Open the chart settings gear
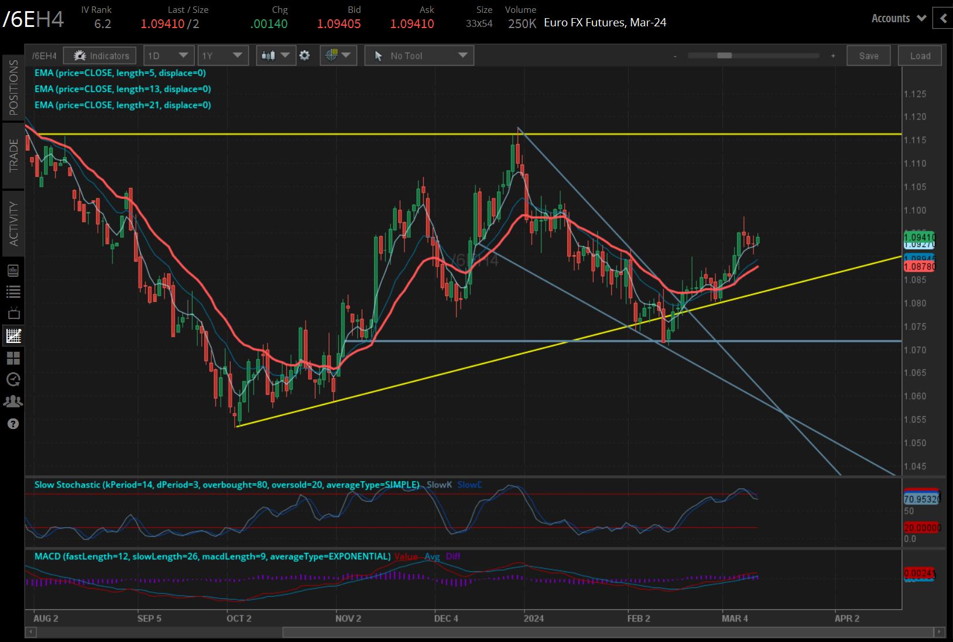953x642 pixels. 304,56
